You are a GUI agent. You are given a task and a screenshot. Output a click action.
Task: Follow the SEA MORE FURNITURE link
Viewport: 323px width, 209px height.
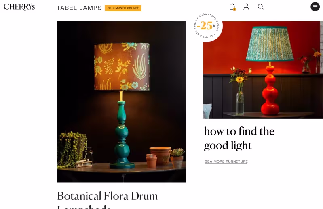click(226, 161)
